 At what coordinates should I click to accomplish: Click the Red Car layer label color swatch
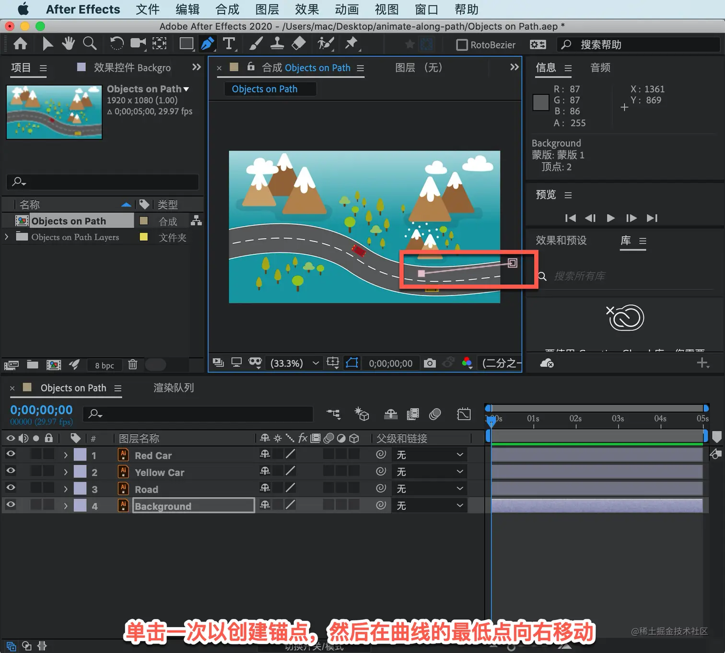(x=80, y=455)
